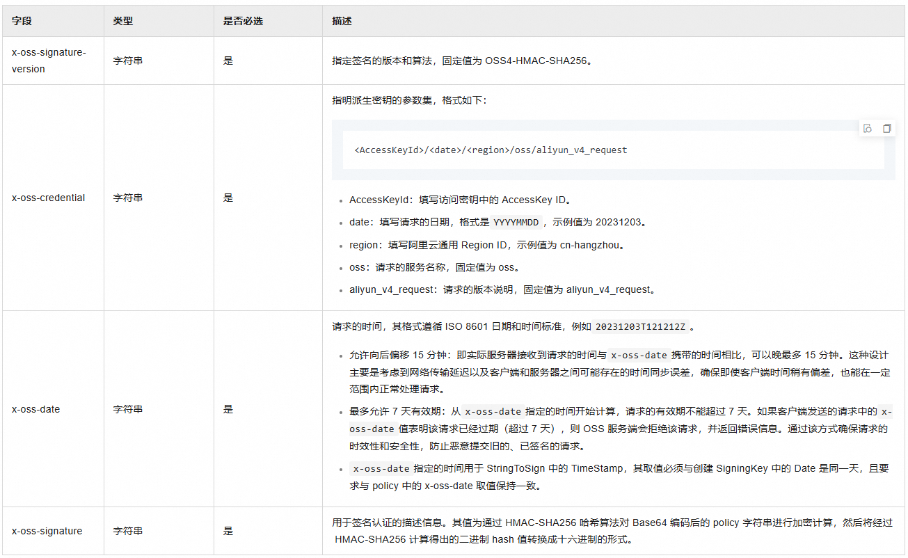Click the aliyun_v4_request bullet about 请求的版本说明
Image resolution: width=908 pixels, height=558 pixels.
(x=502, y=289)
